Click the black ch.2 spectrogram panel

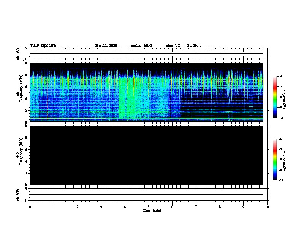[x=147, y=155]
